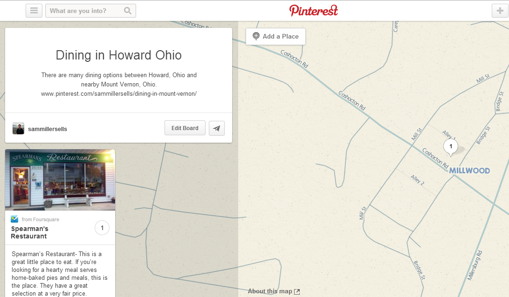This screenshot has height=297, width=509.
Task: Click the Spearman's Restaurant title
Action: coord(29,232)
